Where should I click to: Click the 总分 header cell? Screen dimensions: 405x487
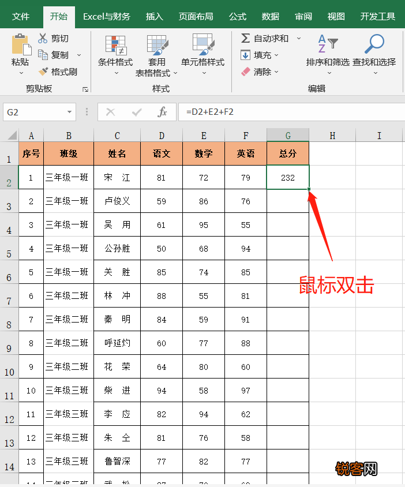[288, 153]
